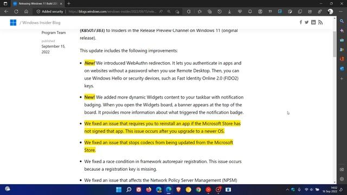Open the citation quote tool
The height and width of the screenshot is (195, 347).
pos(270,11)
